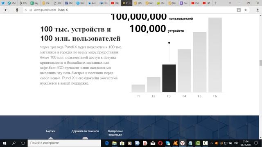Open green Camtasia icon in taskbar
Viewport: 262px width, 147px height.
coord(198,143)
